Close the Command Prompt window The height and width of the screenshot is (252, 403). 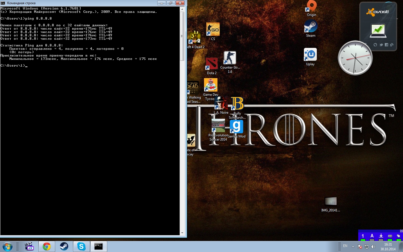pos(180,3)
